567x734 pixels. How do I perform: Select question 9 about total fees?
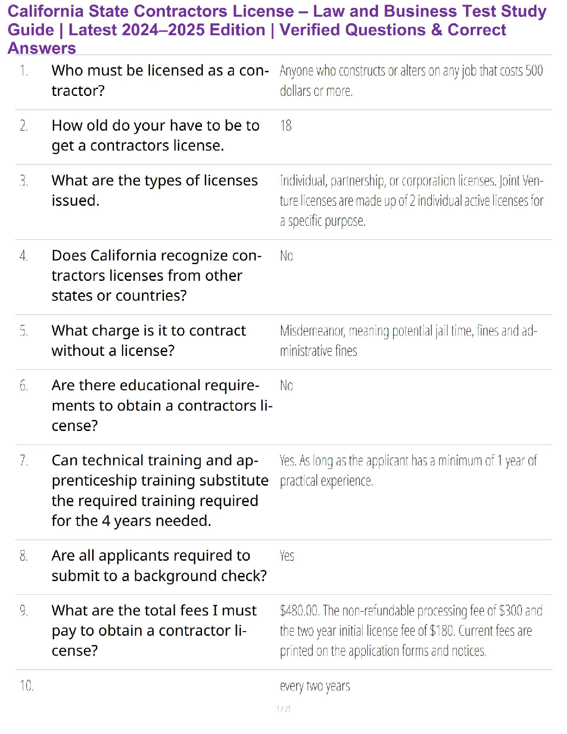pyautogui.click(x=154, y=631)
